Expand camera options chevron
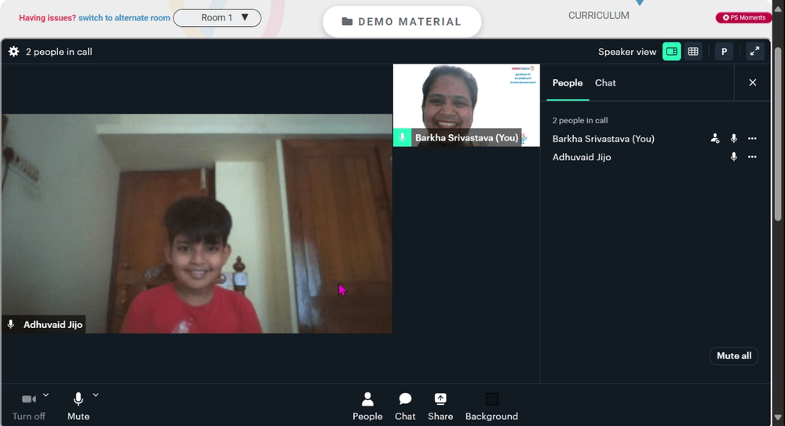This screenshot has height=426, width=785. [x=46, y=395]
